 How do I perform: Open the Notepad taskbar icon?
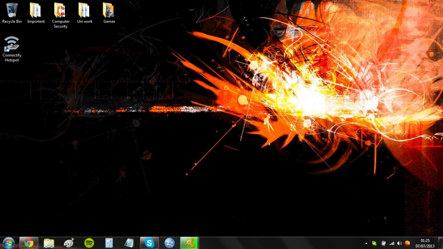pyautogui.click(x=129, y=243)
